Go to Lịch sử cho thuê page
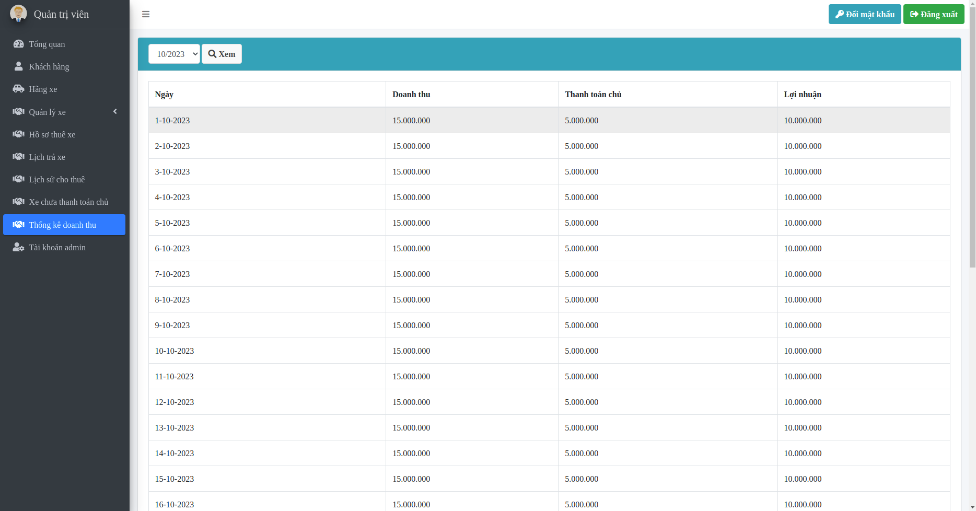The image size is (976, 511). point(56,179)
